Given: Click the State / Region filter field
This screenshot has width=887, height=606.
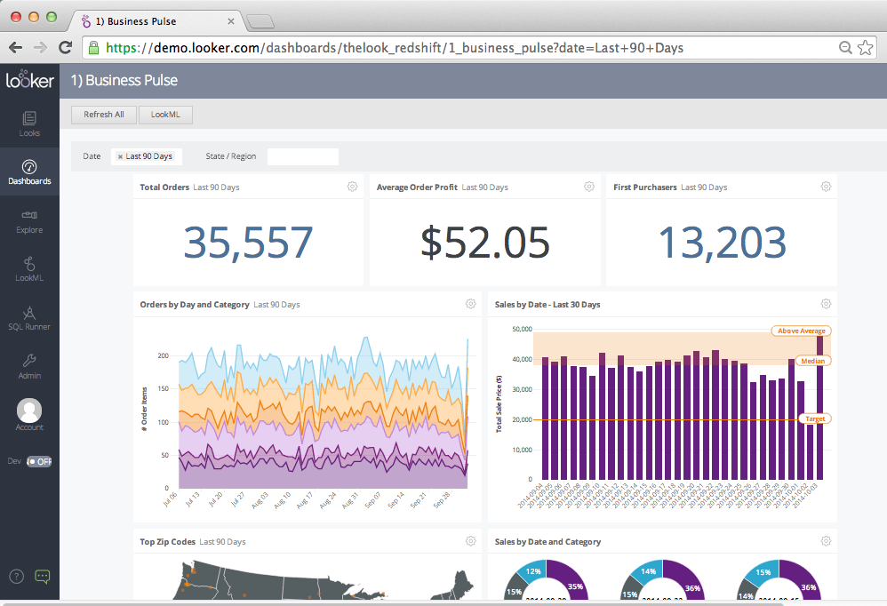Looking at the screenshot, I should (302, 156).
